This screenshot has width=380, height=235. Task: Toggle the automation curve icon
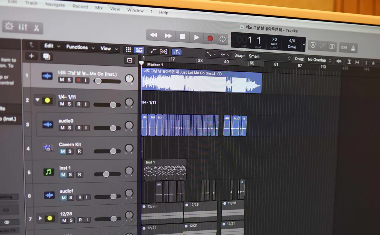pos(152,51)
